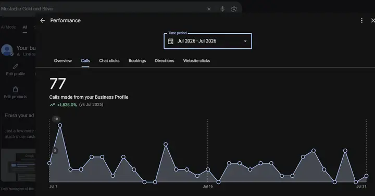
Task: Open image search with the camera lens icon
Action: 234,9
